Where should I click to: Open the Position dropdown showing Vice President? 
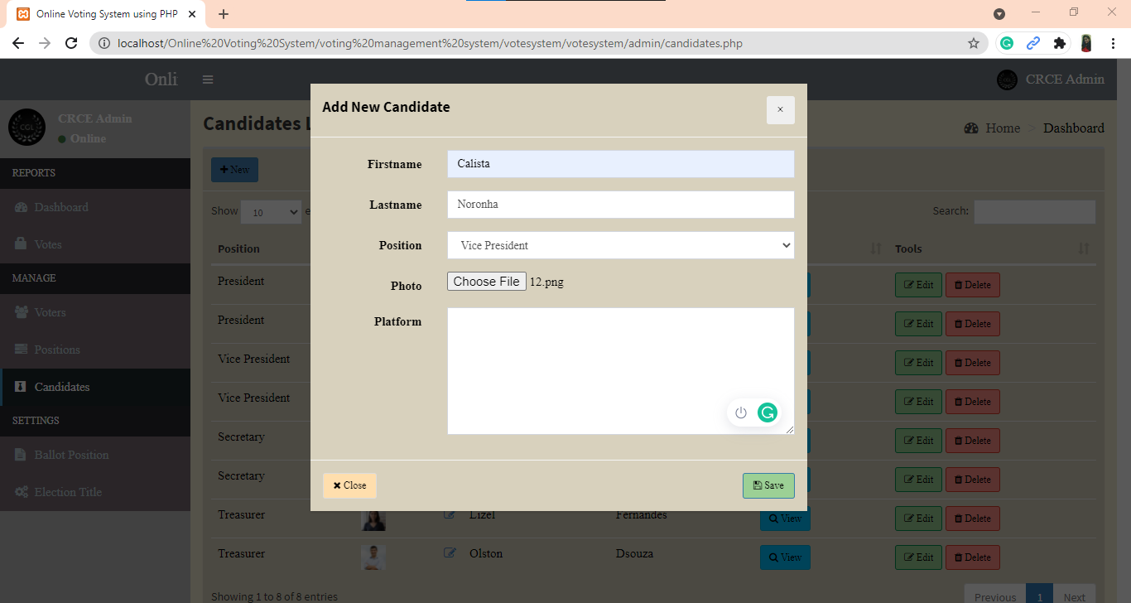tap(620, 245)
